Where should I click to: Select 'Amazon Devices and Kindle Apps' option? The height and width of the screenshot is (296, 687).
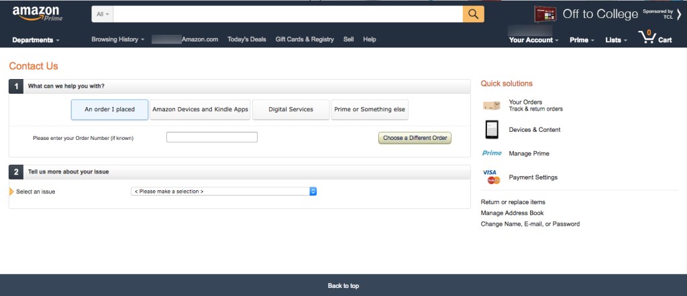200,109
